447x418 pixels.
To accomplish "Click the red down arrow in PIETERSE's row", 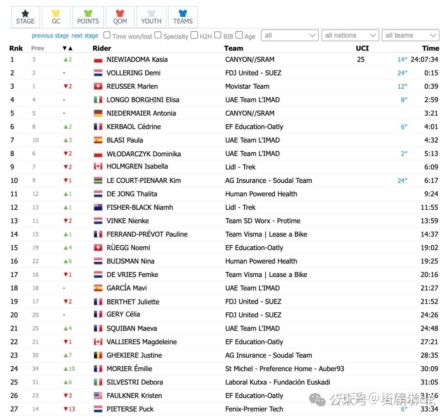I will [x=66, y=409].
